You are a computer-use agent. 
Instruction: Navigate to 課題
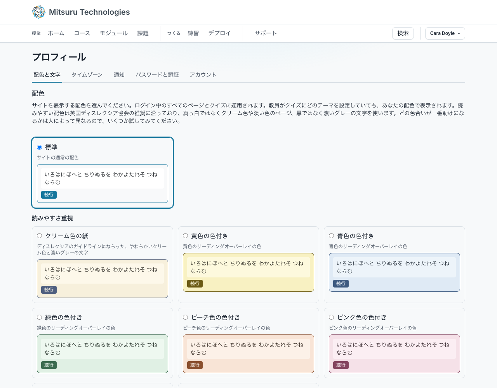[143, 33]
